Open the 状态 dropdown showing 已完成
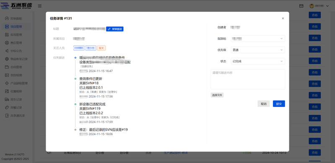The height and width of the screenshot is (163, 335). point(258,61)
